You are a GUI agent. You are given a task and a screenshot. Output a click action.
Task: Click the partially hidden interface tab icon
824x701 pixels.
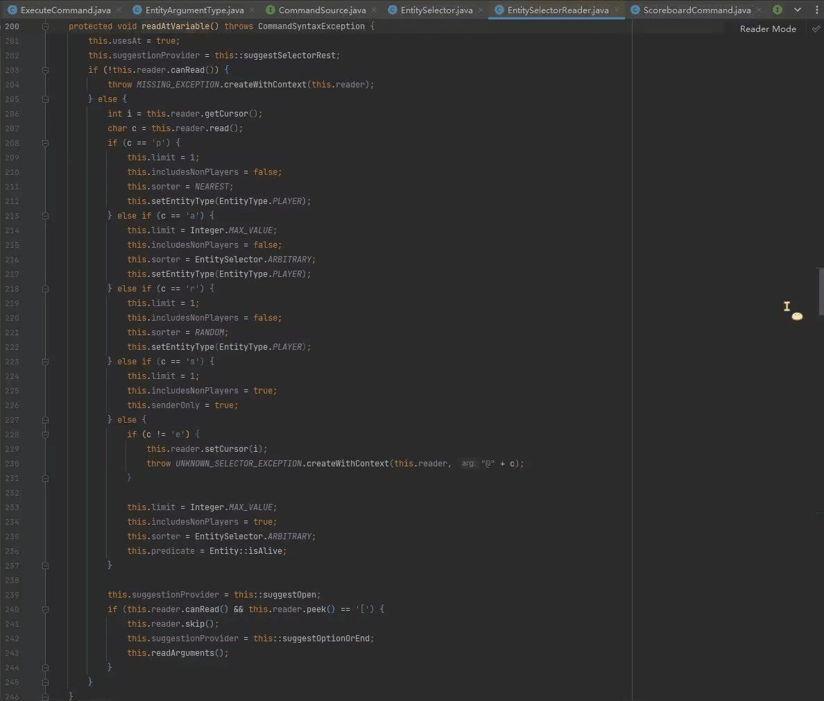[778, 10]
